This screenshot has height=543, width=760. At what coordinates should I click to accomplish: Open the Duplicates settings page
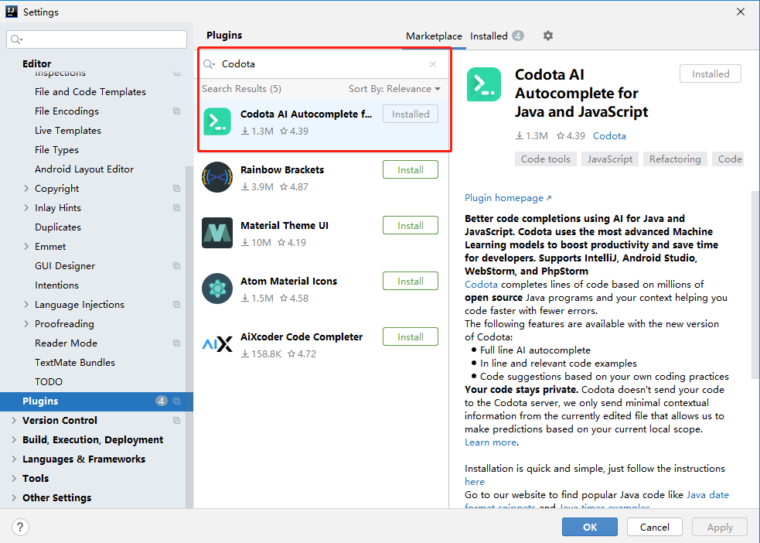click(58, 227)
